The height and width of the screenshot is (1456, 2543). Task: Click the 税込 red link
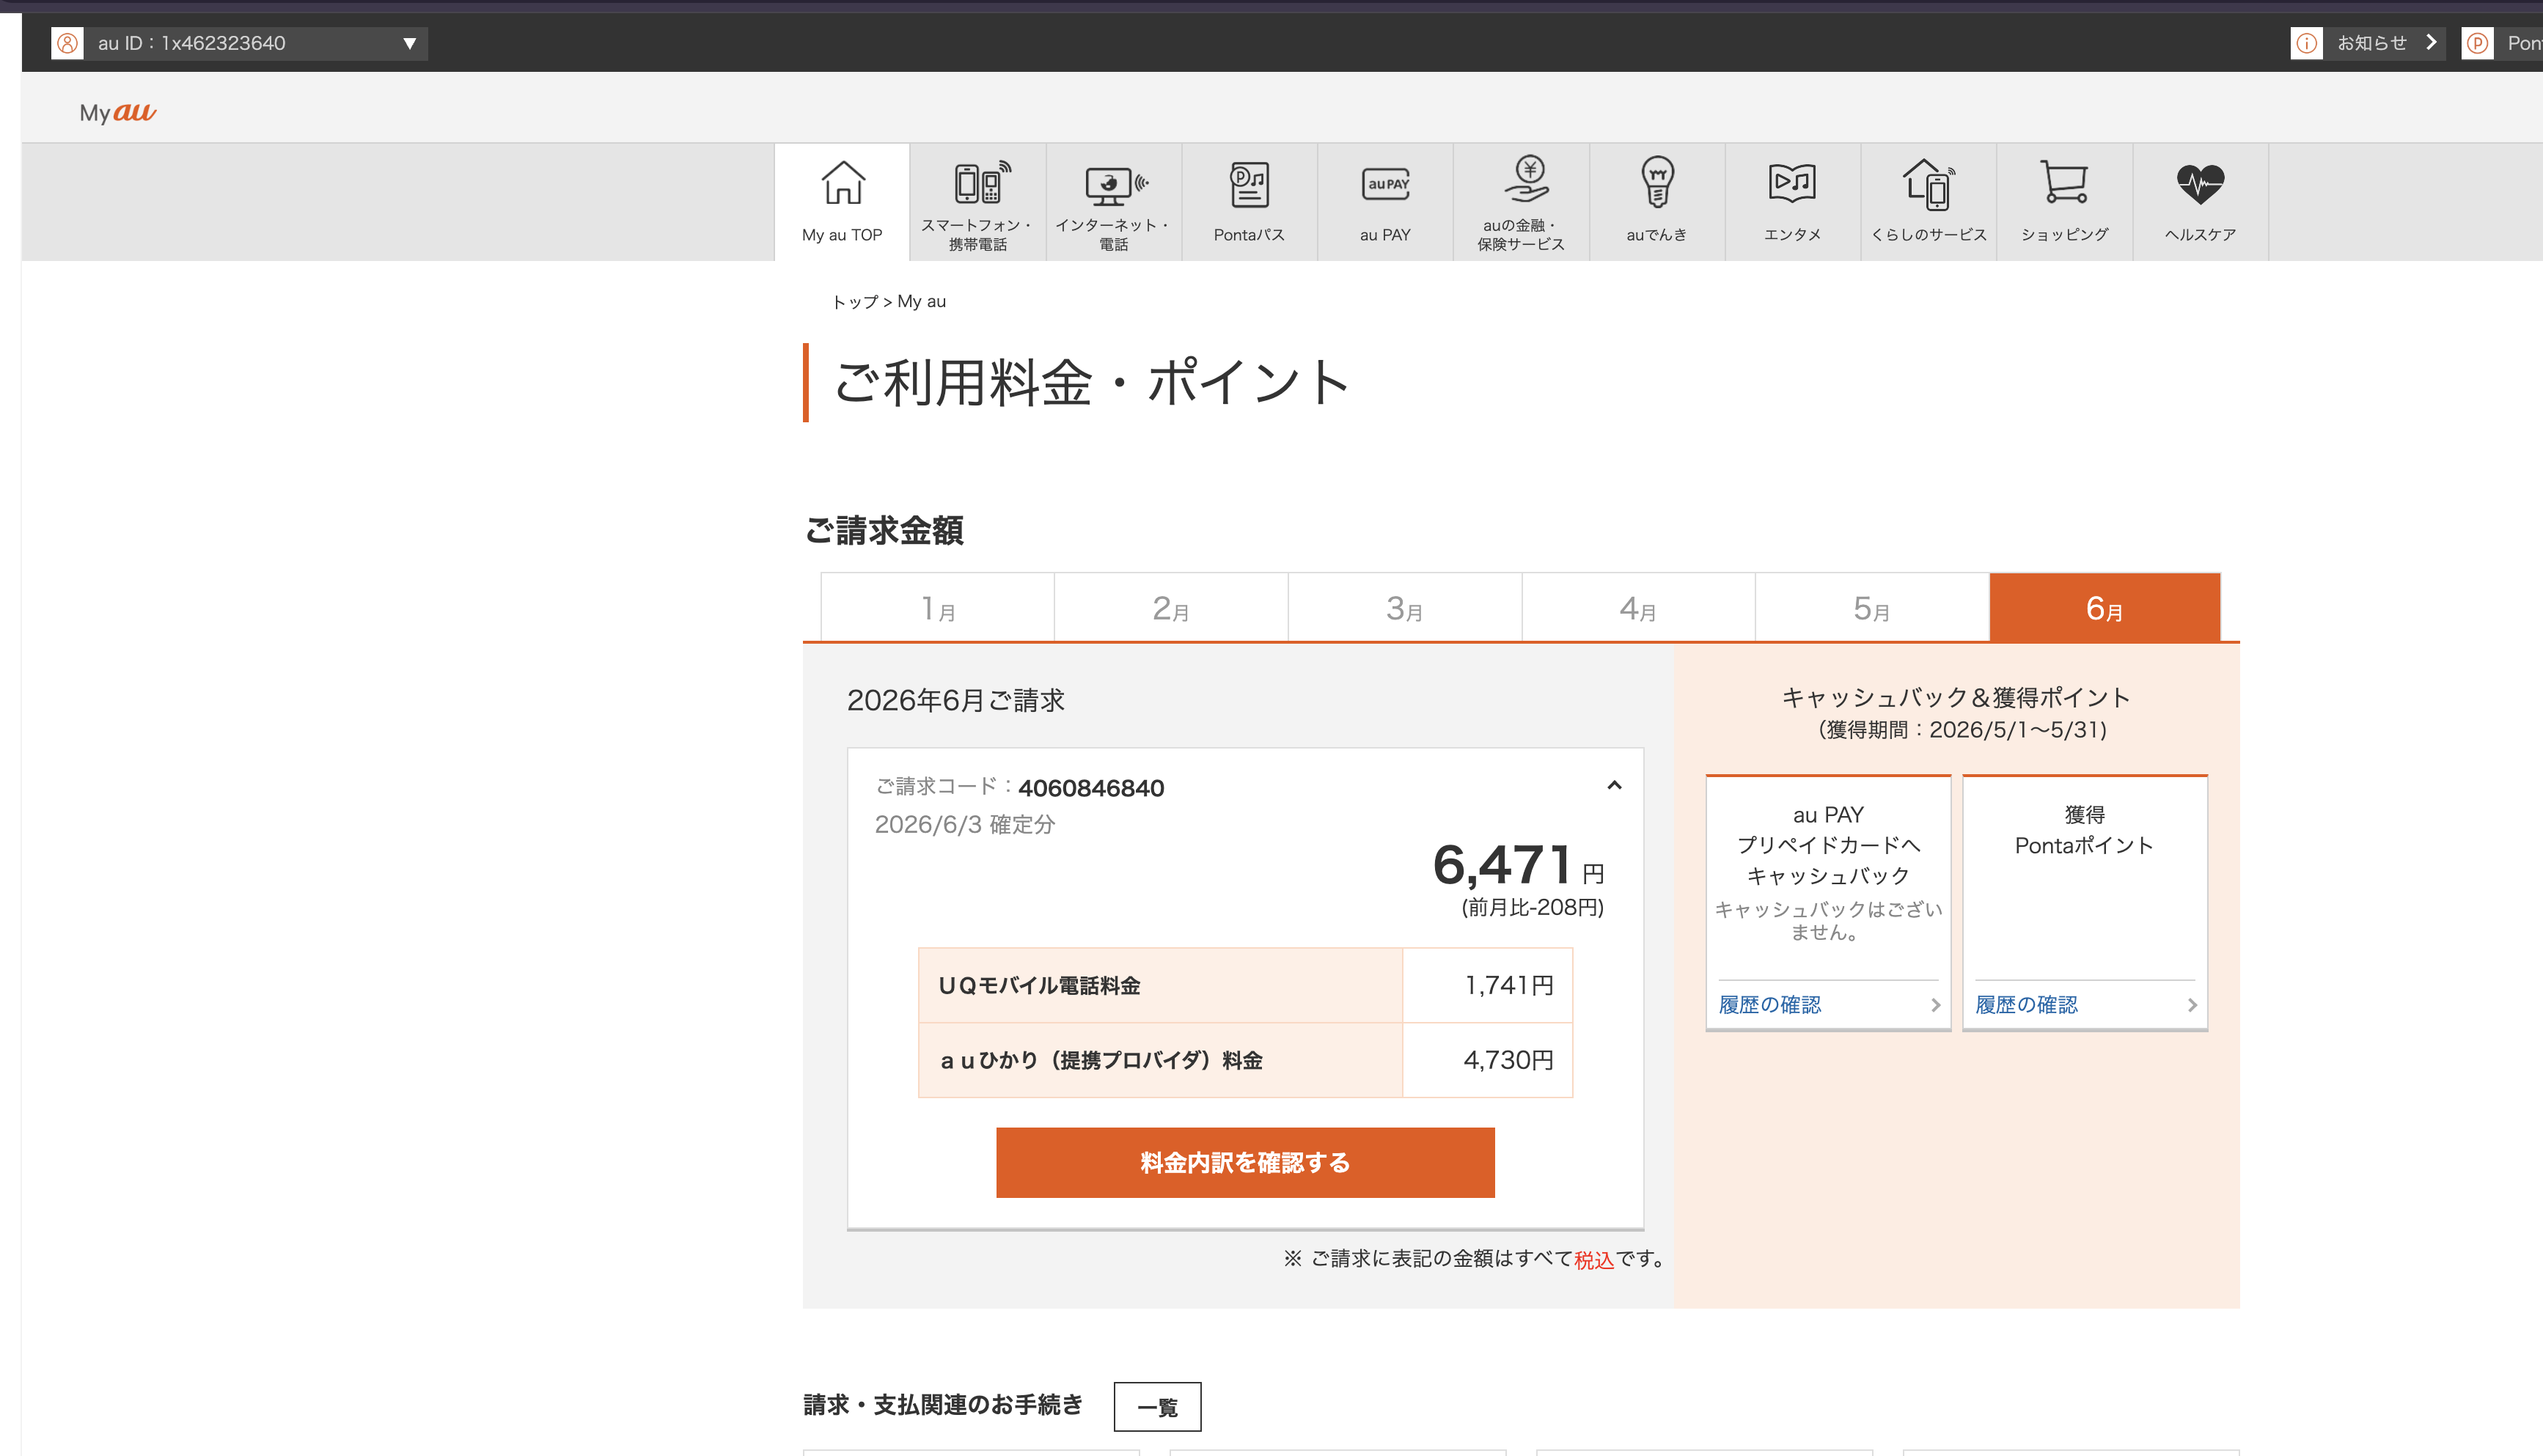tap(1594, 1260)
